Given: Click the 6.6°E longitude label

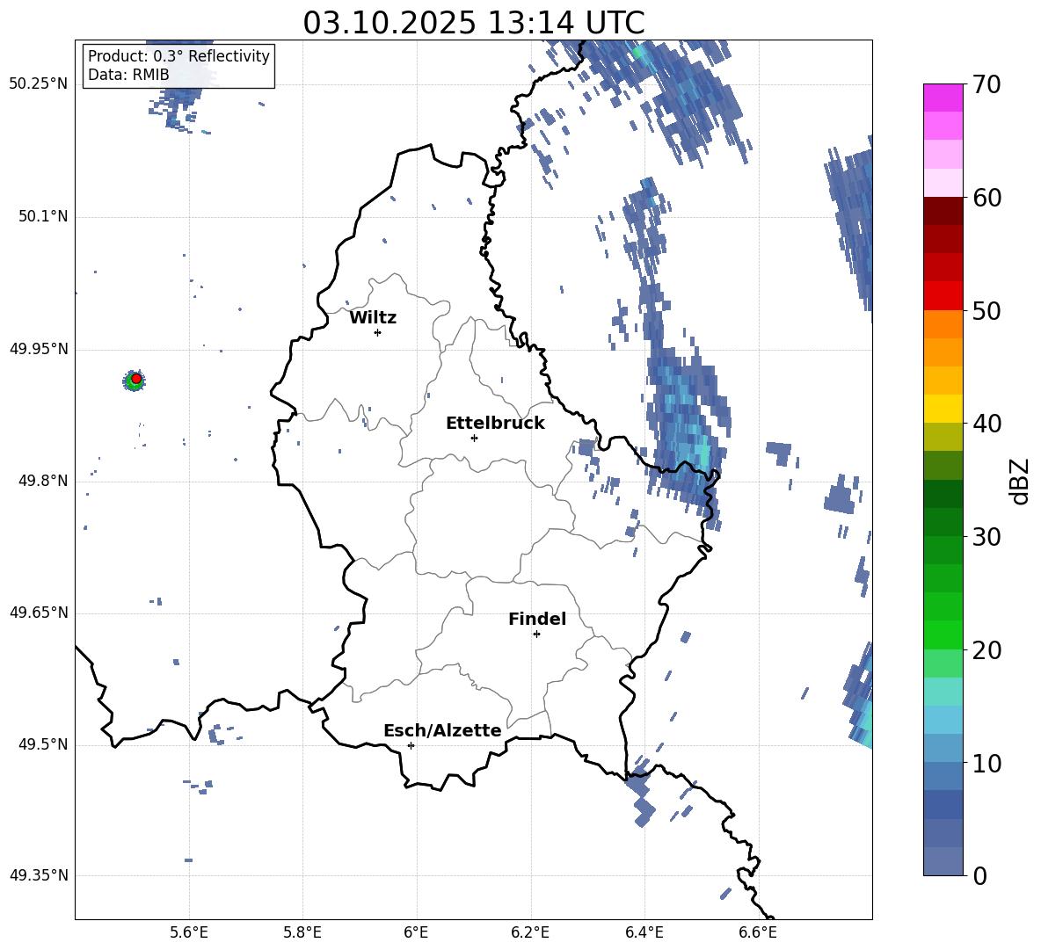Looking at the screenshot, I should pos(758,932).
